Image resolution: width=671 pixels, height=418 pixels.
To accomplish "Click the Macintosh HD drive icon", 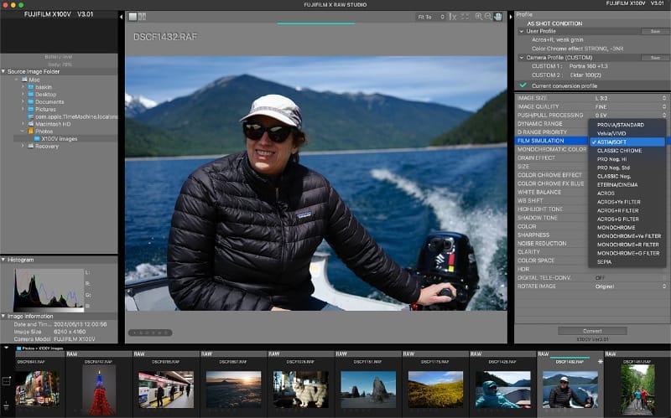I will point(31,124).
